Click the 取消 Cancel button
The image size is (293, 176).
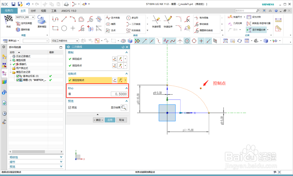click(122, 120)
